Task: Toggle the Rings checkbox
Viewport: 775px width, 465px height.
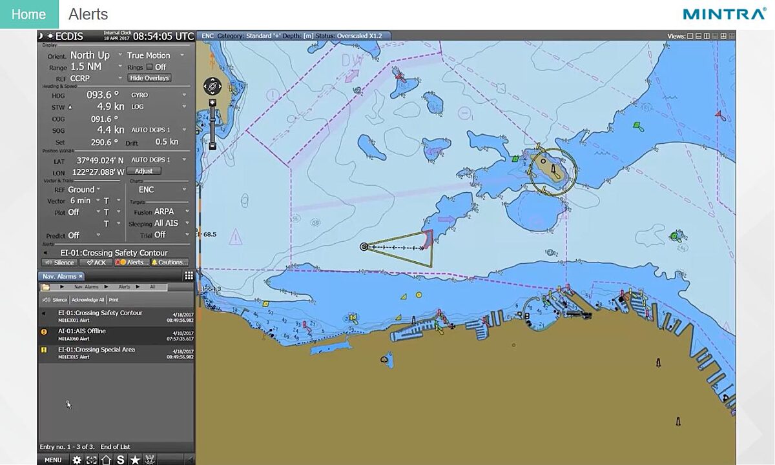Action: coord(150,67)
